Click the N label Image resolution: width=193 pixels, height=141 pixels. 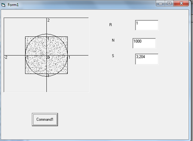click(x=113, y=40)
